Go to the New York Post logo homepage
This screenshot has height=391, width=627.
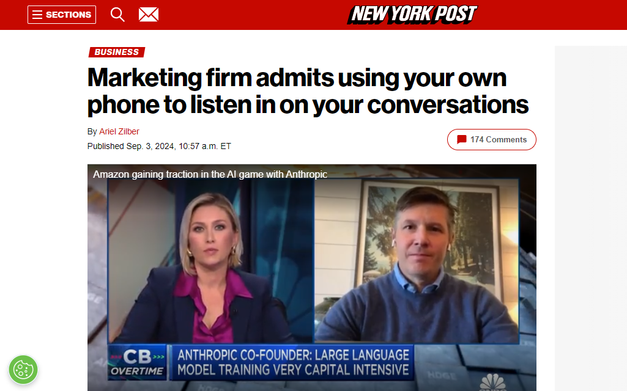(x=412, y=15)
